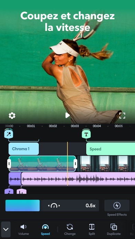Select the city view video clip

tap(105, 163)
